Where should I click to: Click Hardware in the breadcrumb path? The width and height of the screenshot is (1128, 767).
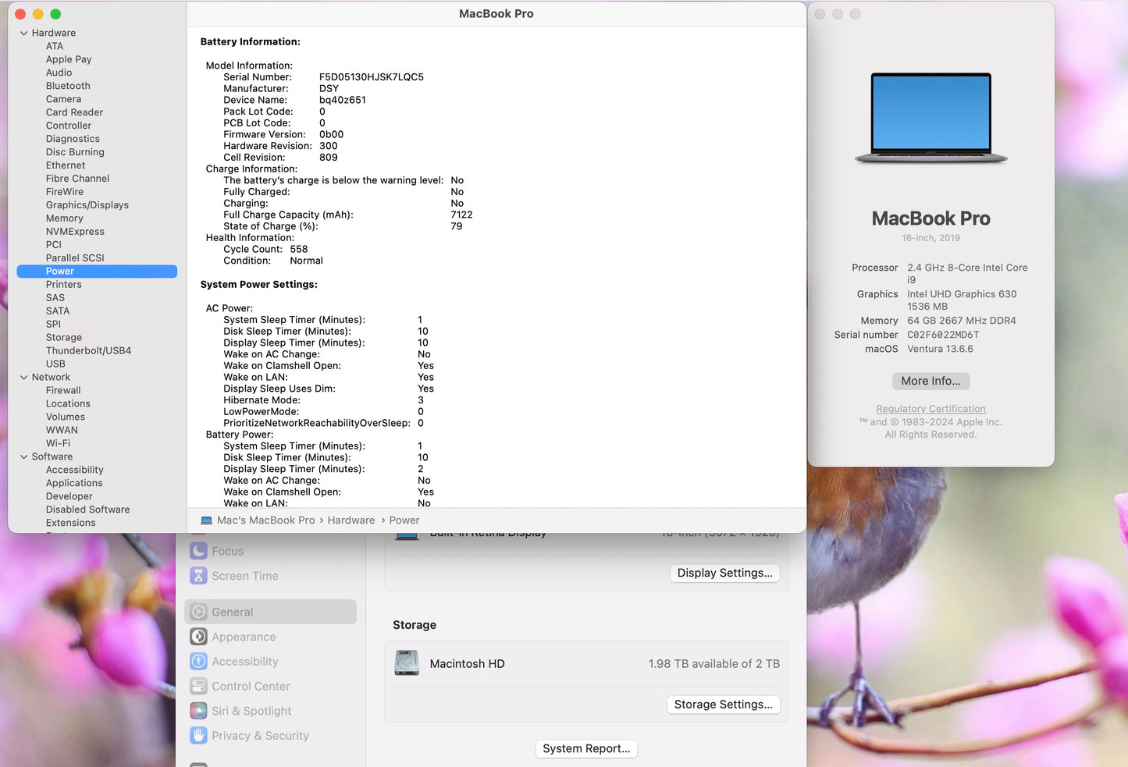[x=351, y=520]
